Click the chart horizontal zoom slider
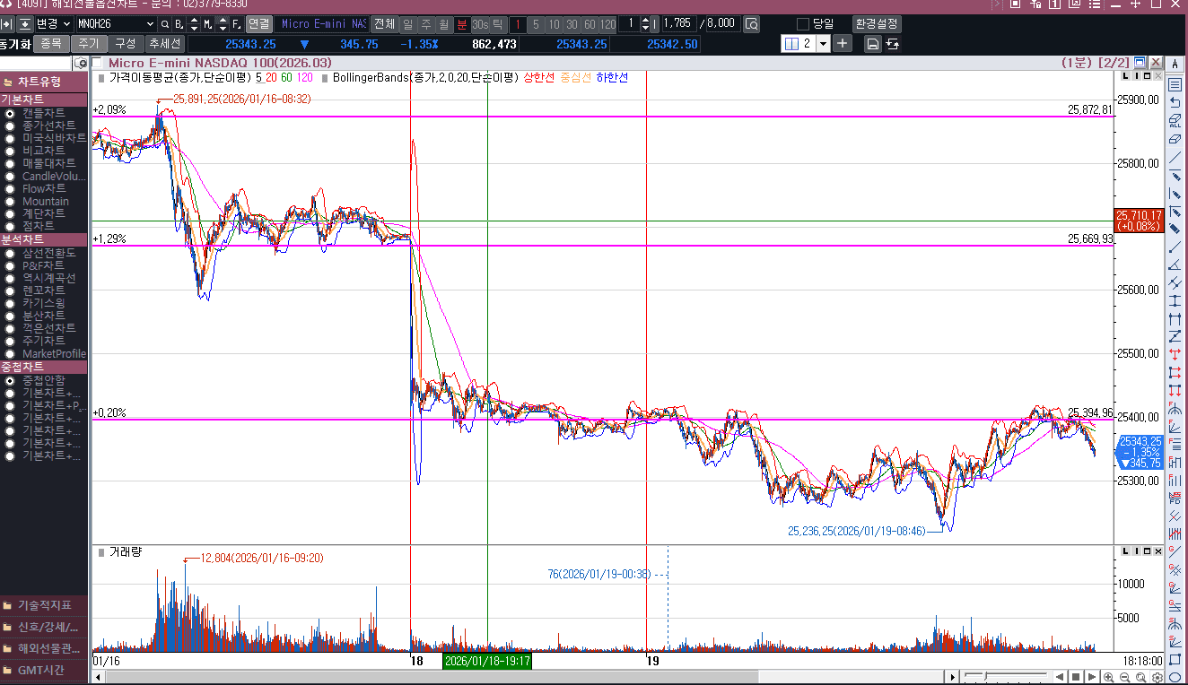 tap(987, 676)
